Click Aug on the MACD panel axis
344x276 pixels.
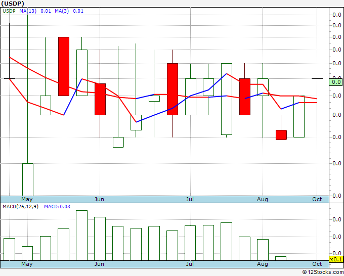point(263,264)
